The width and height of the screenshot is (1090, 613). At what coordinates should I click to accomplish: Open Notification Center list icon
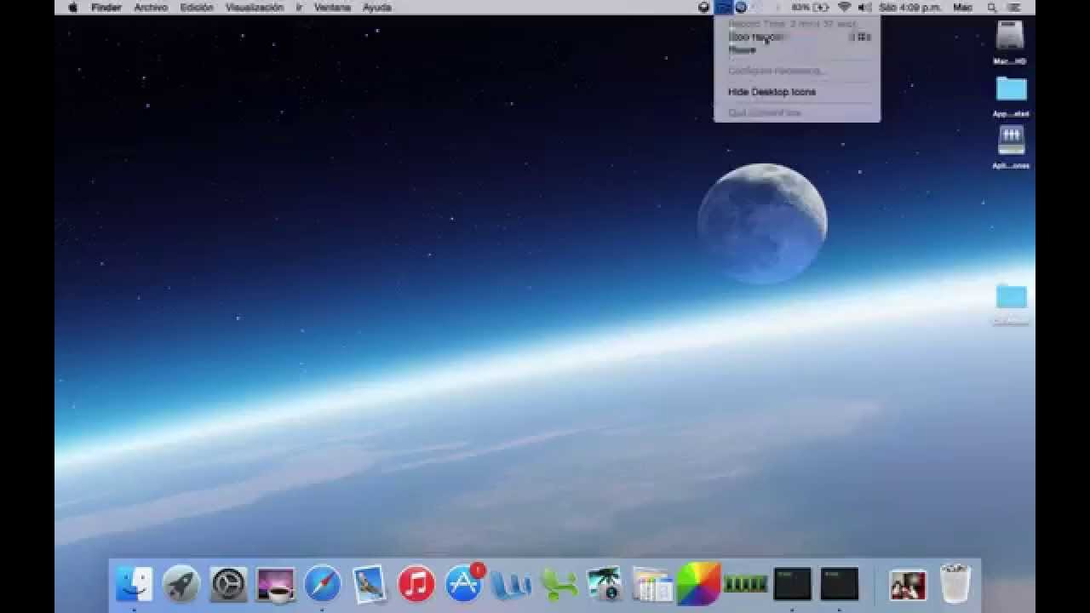1013,7
